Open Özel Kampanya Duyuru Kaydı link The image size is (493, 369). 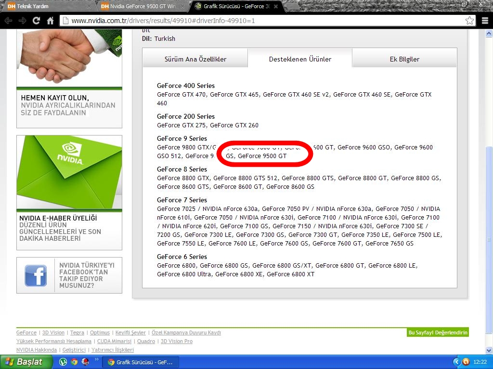click(x=186, y=332)
